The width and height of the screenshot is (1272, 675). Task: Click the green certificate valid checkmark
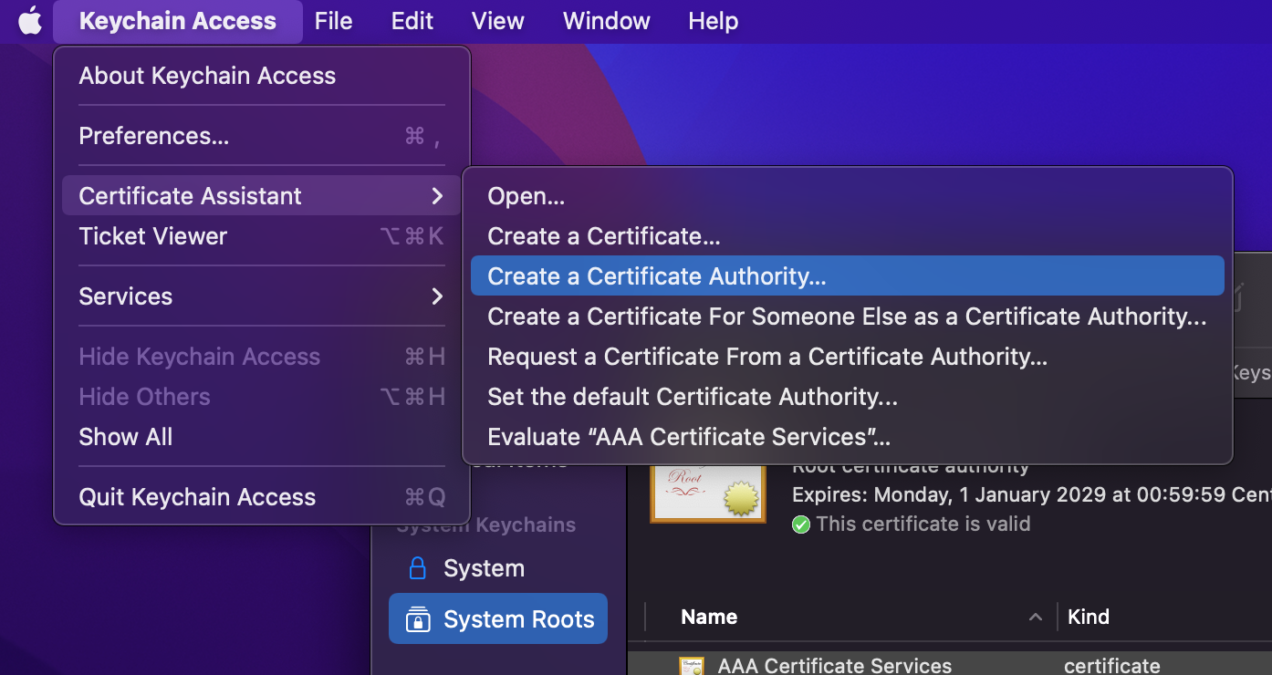pos(801,524)
